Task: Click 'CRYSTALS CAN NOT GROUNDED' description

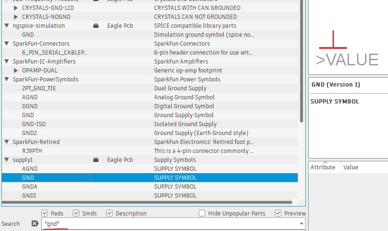Action: pyautogui.click(x=195, y=17)
